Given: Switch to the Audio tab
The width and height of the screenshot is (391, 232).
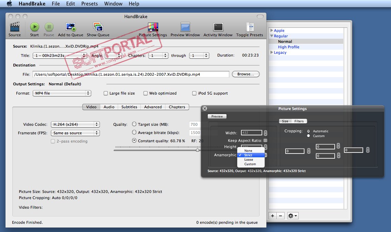Looking at the screenshot, I should (109, 107).
